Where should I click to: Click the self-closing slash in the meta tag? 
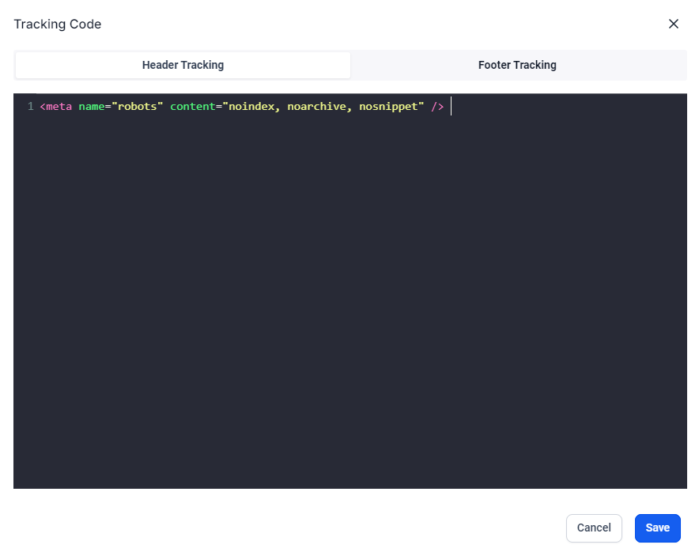click(x=438, y=105)
